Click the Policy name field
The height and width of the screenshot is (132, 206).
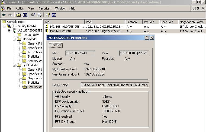click(115, 85)
